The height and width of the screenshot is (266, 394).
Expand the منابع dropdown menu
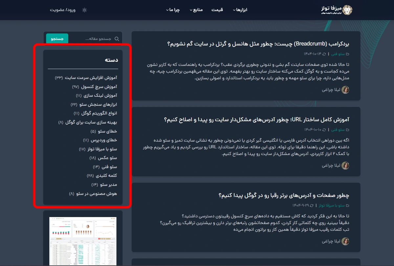pos(196,10)
